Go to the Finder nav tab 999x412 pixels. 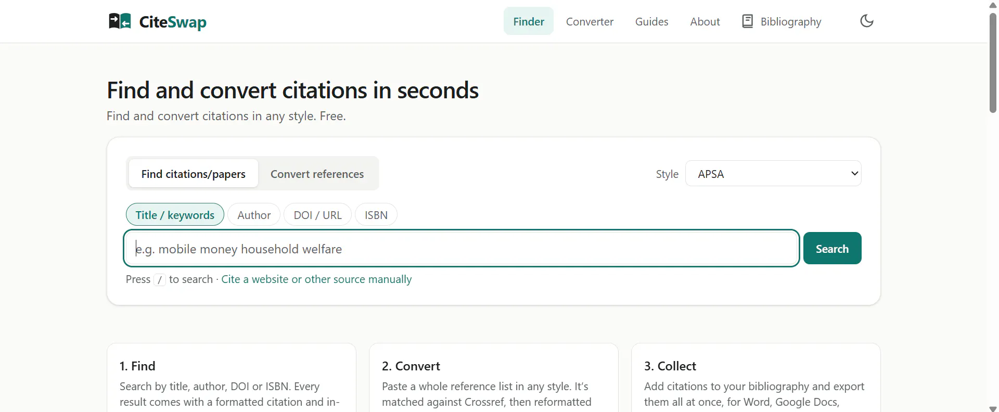(529, 21)
